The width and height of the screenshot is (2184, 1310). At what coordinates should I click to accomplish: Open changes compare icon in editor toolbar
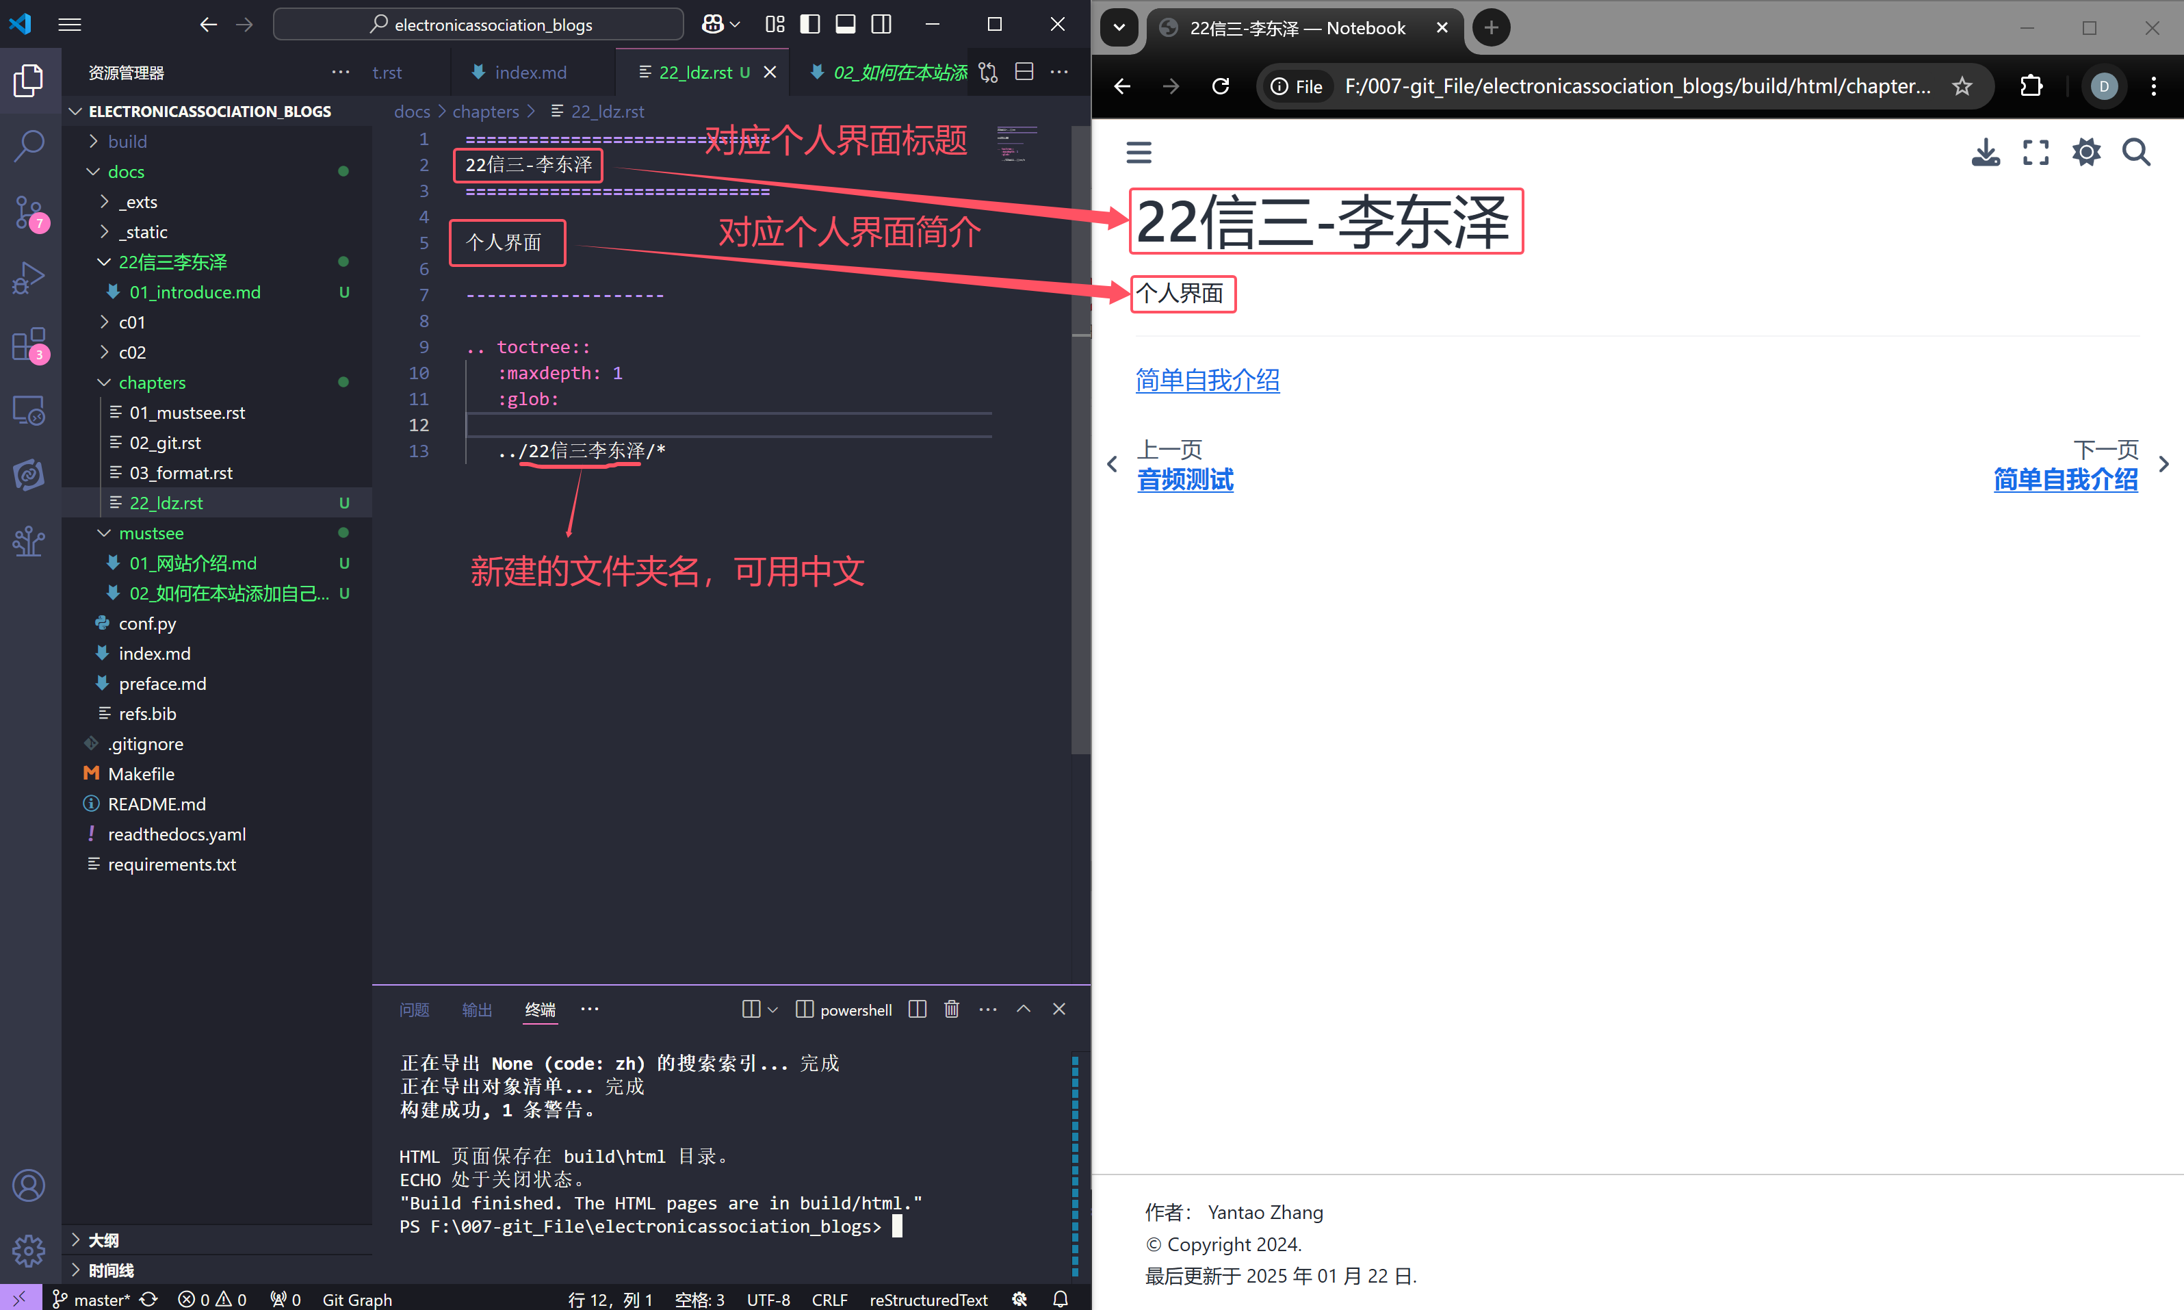(x=988, y=73)
